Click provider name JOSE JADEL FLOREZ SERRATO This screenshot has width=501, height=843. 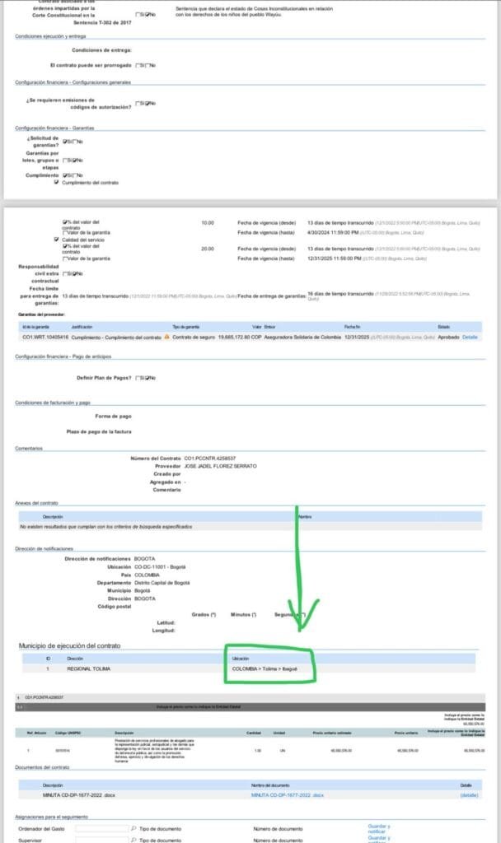click(220, 466)
